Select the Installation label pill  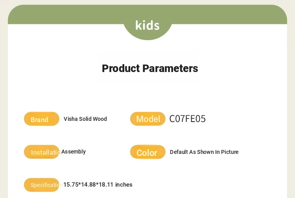coord(42,152)
